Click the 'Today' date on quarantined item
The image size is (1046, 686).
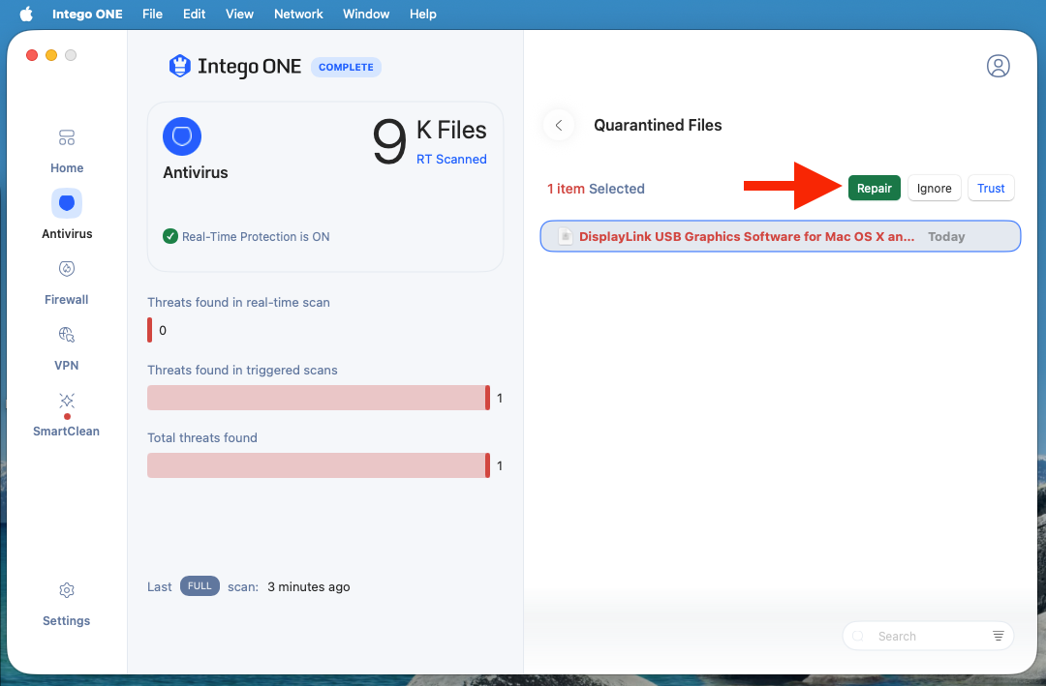pos(946,237)
